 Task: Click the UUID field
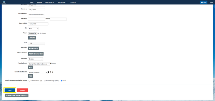click(x=36, y=43)
